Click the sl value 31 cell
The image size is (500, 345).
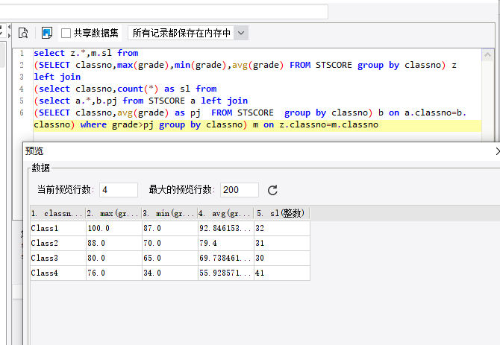coord(282,243)
